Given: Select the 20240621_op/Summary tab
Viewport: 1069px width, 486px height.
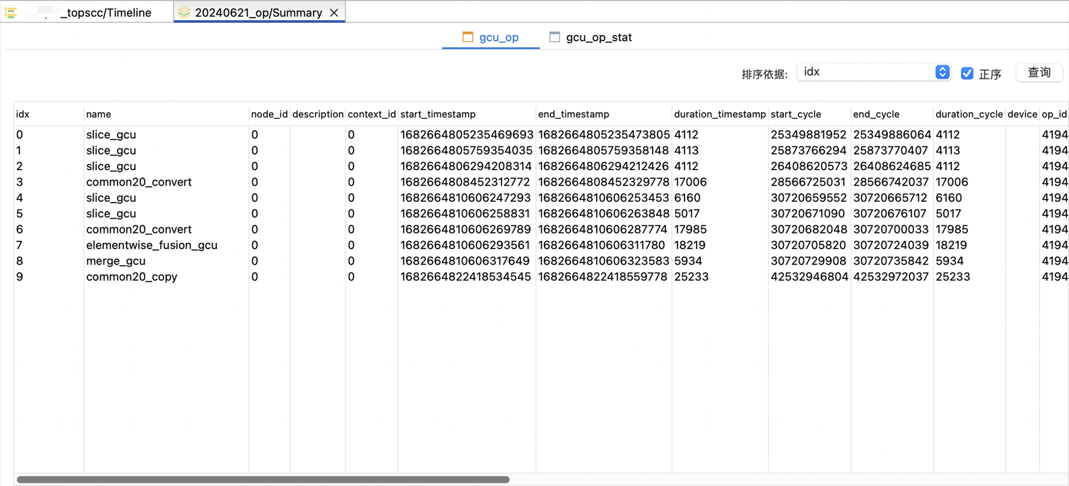Looking at the screenshot, I should click(259, 13).
